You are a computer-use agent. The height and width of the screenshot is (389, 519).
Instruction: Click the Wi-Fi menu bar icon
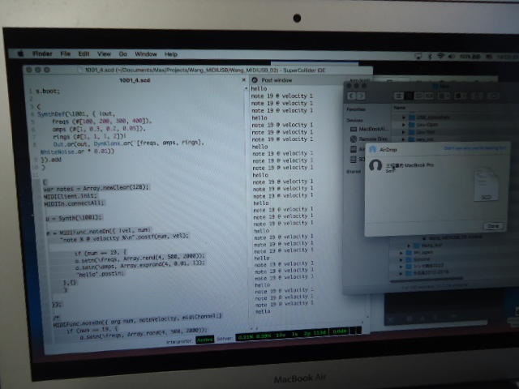[440, 57]
